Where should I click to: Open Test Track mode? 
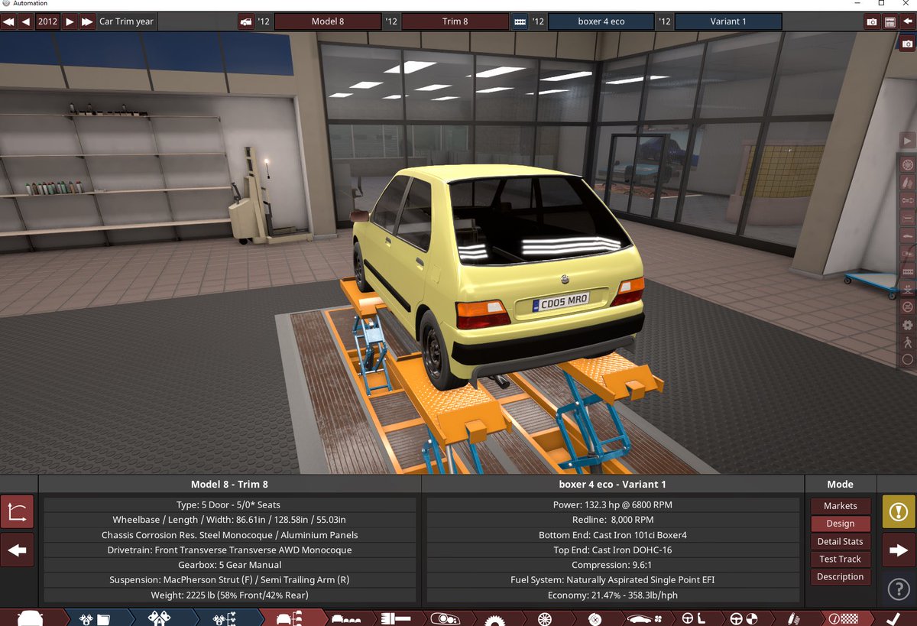pyautogui.click(x=841, y=559)
